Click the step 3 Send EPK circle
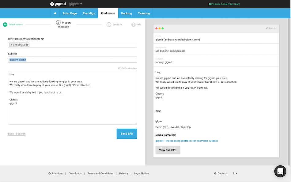The height and width of the screenshot is (182, 291). pos(109,25)
